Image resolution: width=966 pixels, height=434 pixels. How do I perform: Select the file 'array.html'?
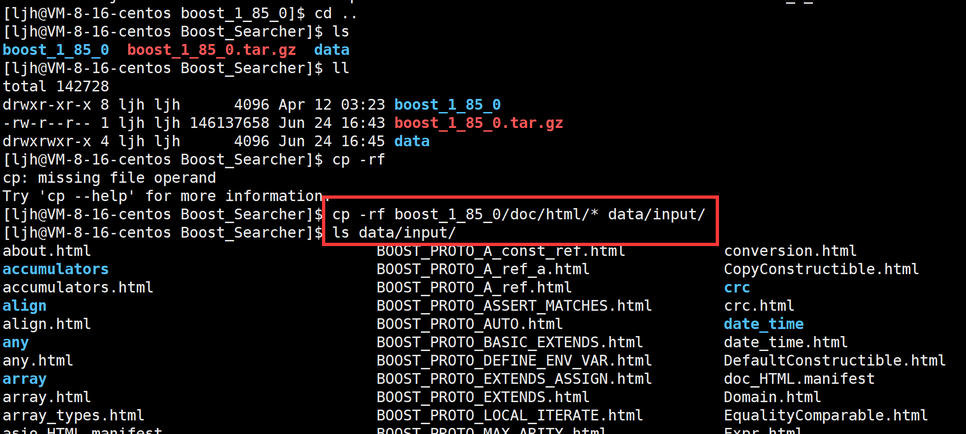coord(47,397)
